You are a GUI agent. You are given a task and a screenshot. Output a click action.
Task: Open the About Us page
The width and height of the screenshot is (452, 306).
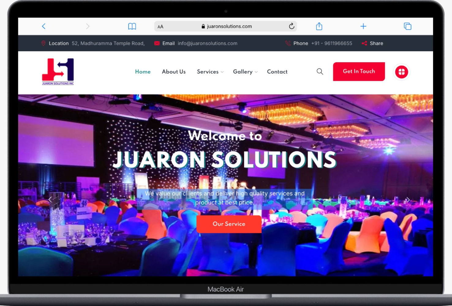(x=174, y=71)
